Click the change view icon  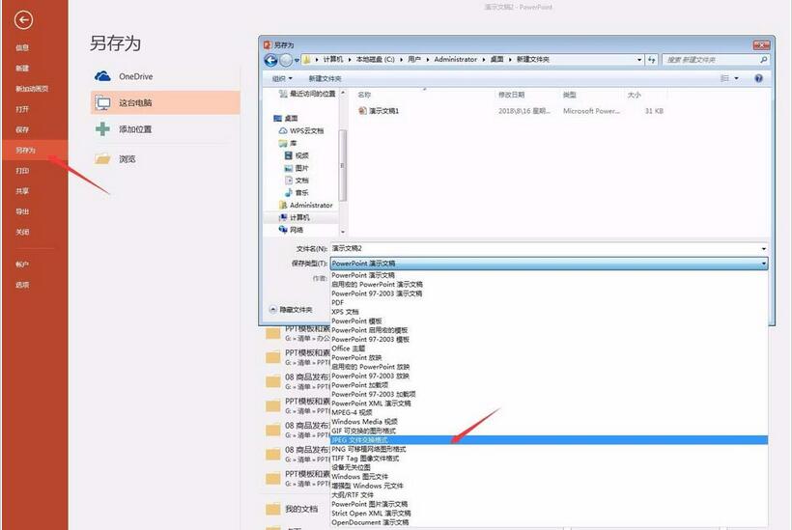click(x=724, y=78)
